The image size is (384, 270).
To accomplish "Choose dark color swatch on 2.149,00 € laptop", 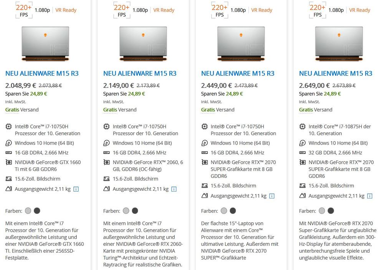I will [135, 211].
